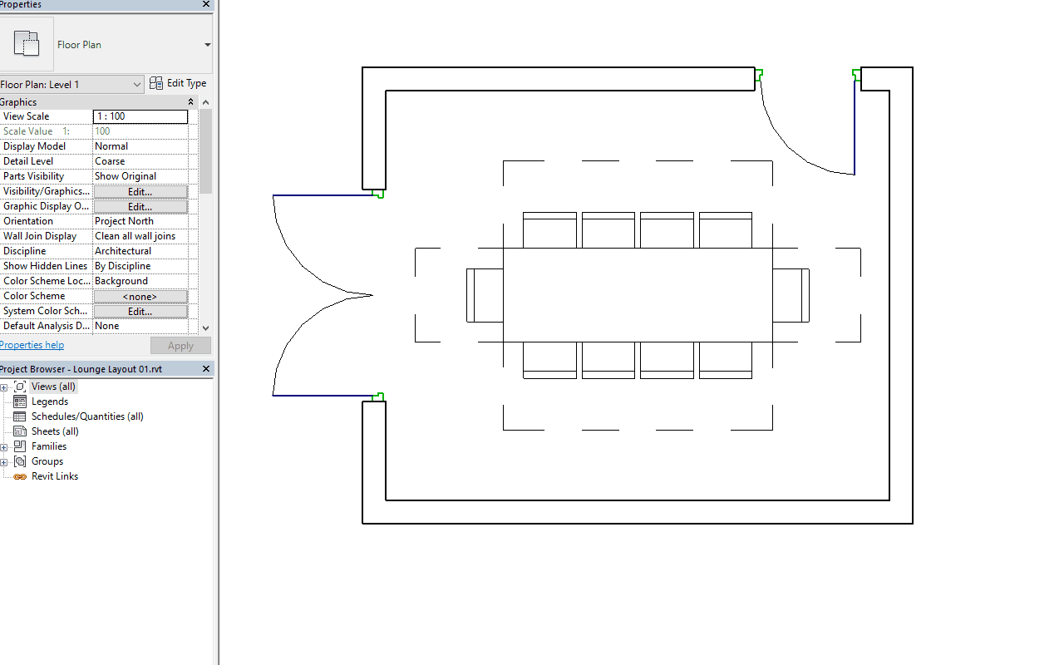Click the Edit Type button
This screenshot has height=665, width=1064.
coord(178,83)
